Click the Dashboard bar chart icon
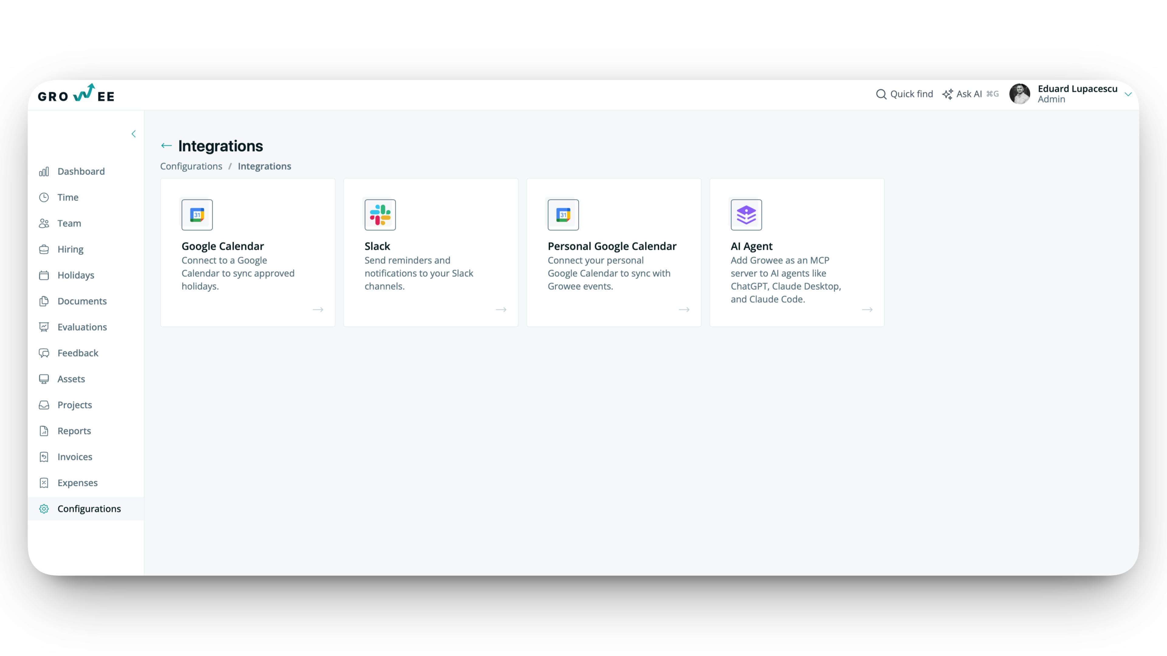1167x656 pixels. coord(44,172)
